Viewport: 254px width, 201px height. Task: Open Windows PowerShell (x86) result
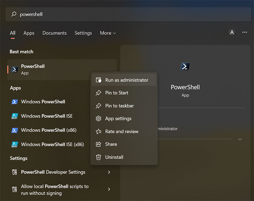point(49,130)
